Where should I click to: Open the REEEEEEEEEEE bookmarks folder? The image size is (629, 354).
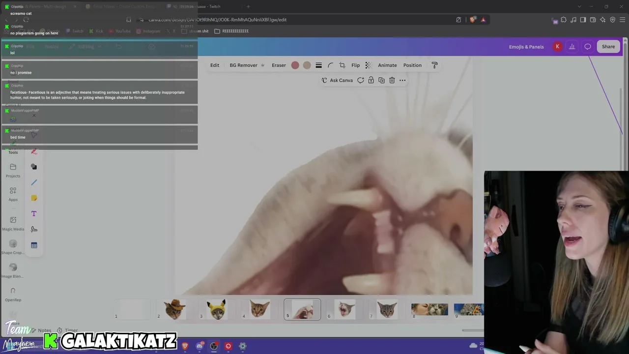(x=231, y=31)
